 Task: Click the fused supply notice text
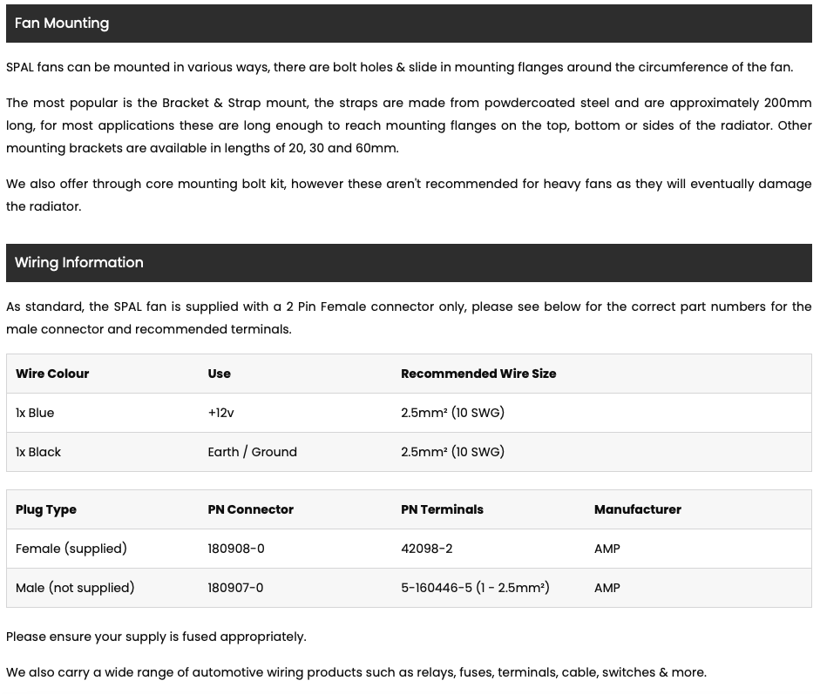point(156,637)
